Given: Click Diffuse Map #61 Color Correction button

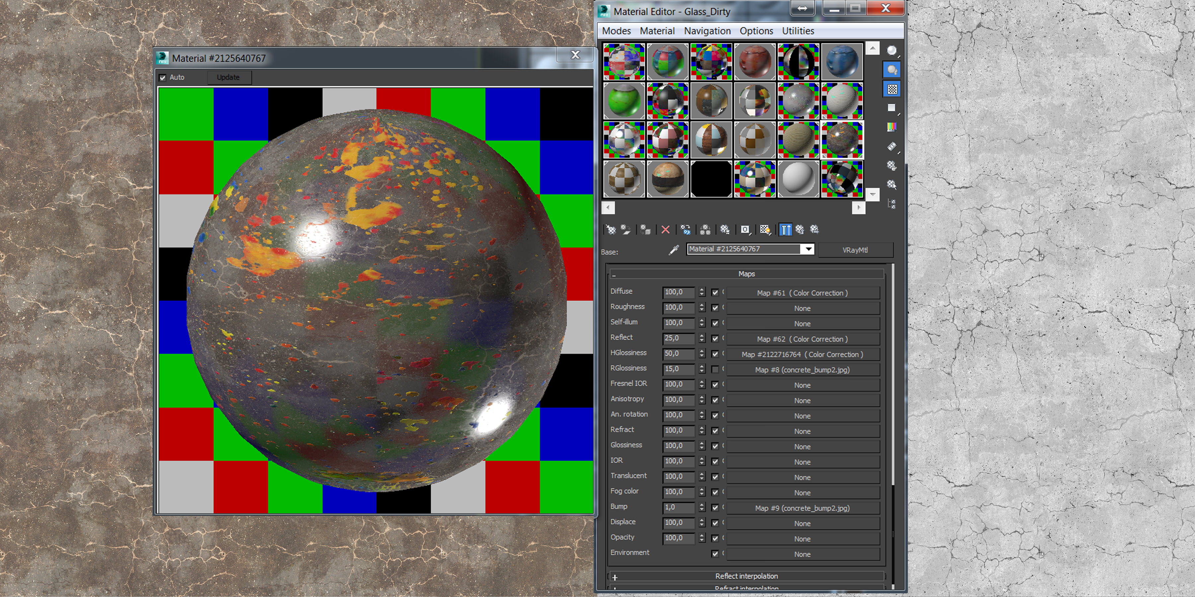Looking at the screenshot, I should (x=802, y=293).
